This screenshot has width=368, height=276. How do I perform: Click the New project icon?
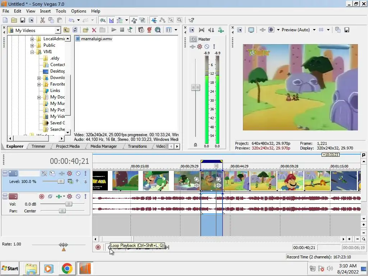click(5, 20)
